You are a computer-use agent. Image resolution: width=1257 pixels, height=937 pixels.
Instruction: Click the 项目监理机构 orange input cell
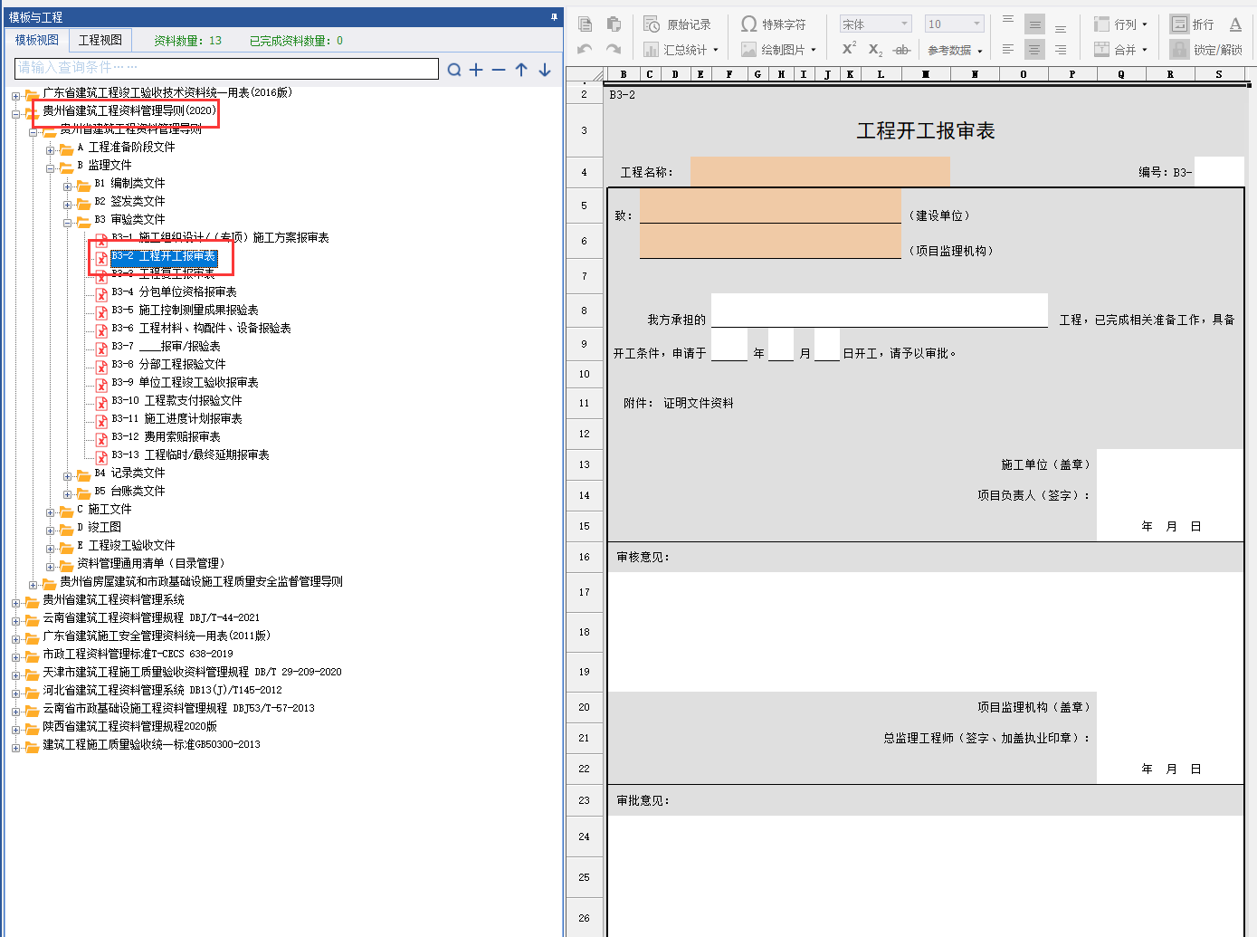(770, 241)
